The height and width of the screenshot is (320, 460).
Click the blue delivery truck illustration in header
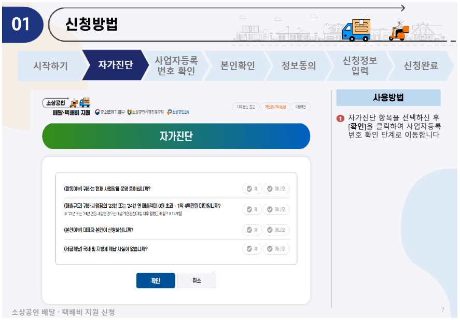(356, 30)
